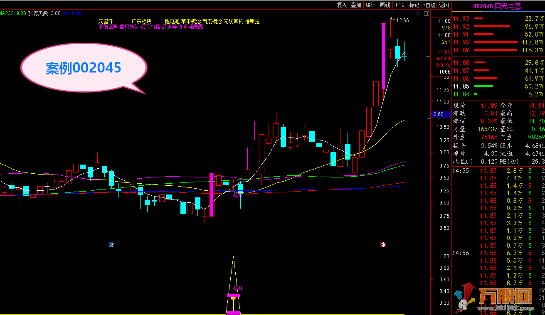Select the buy order price 11.86
This screenshot has height=315, width=545.
coord(461,78)
